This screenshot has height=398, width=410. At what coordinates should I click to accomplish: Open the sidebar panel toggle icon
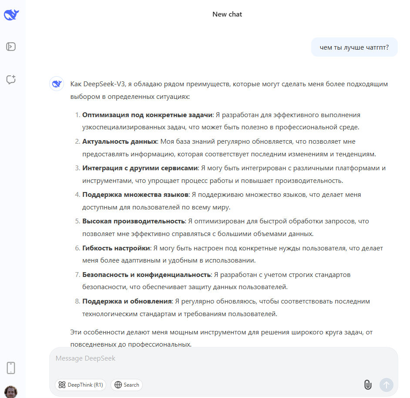coord(11,47)
